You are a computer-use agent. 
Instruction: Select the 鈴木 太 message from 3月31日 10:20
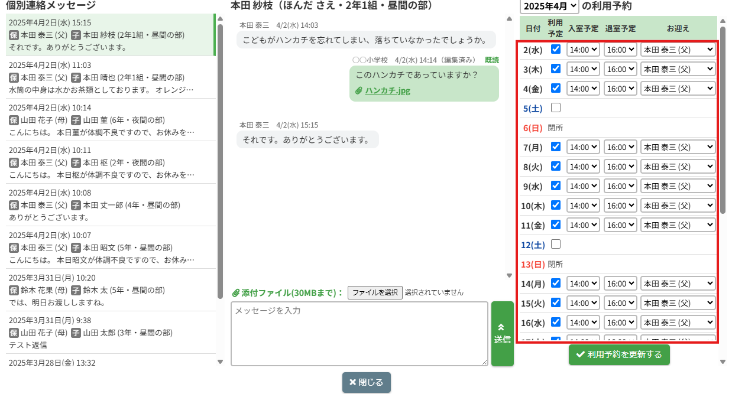pos(109,290)
